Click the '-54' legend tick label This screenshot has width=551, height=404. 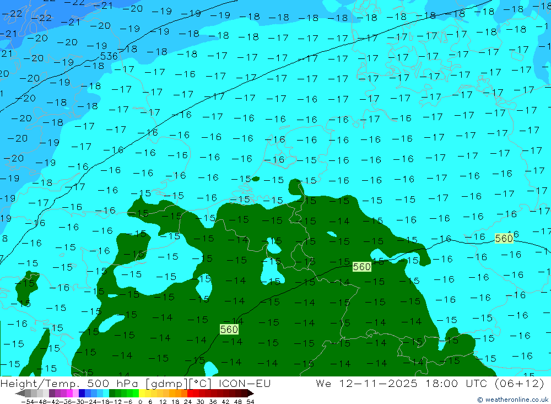(x=28, y=402)
